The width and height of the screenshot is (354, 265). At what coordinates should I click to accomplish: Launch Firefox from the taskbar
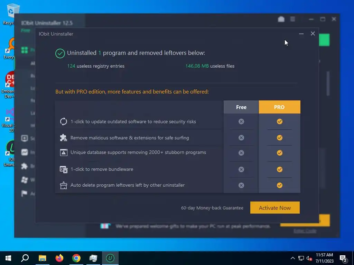[59, 258]
